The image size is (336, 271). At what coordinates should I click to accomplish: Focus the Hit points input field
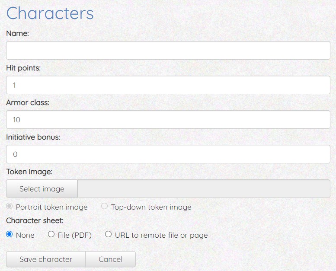click(168, 85)
